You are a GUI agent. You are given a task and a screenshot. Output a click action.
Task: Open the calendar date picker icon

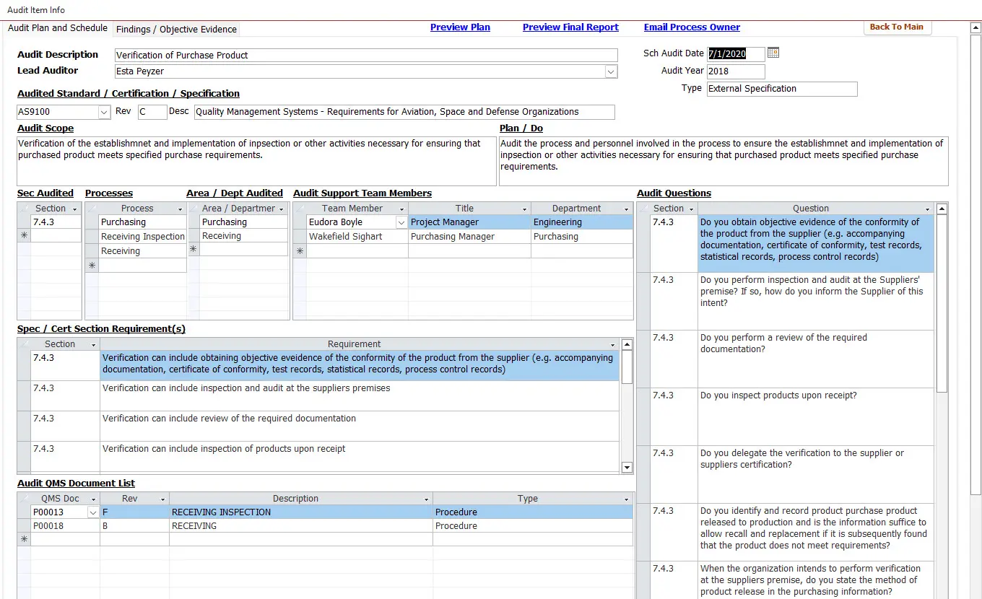(x=773, y=53)
